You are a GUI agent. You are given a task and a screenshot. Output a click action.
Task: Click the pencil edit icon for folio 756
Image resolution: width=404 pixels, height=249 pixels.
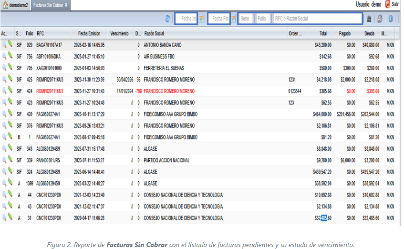pyautogui.click(x=10, y=55)
